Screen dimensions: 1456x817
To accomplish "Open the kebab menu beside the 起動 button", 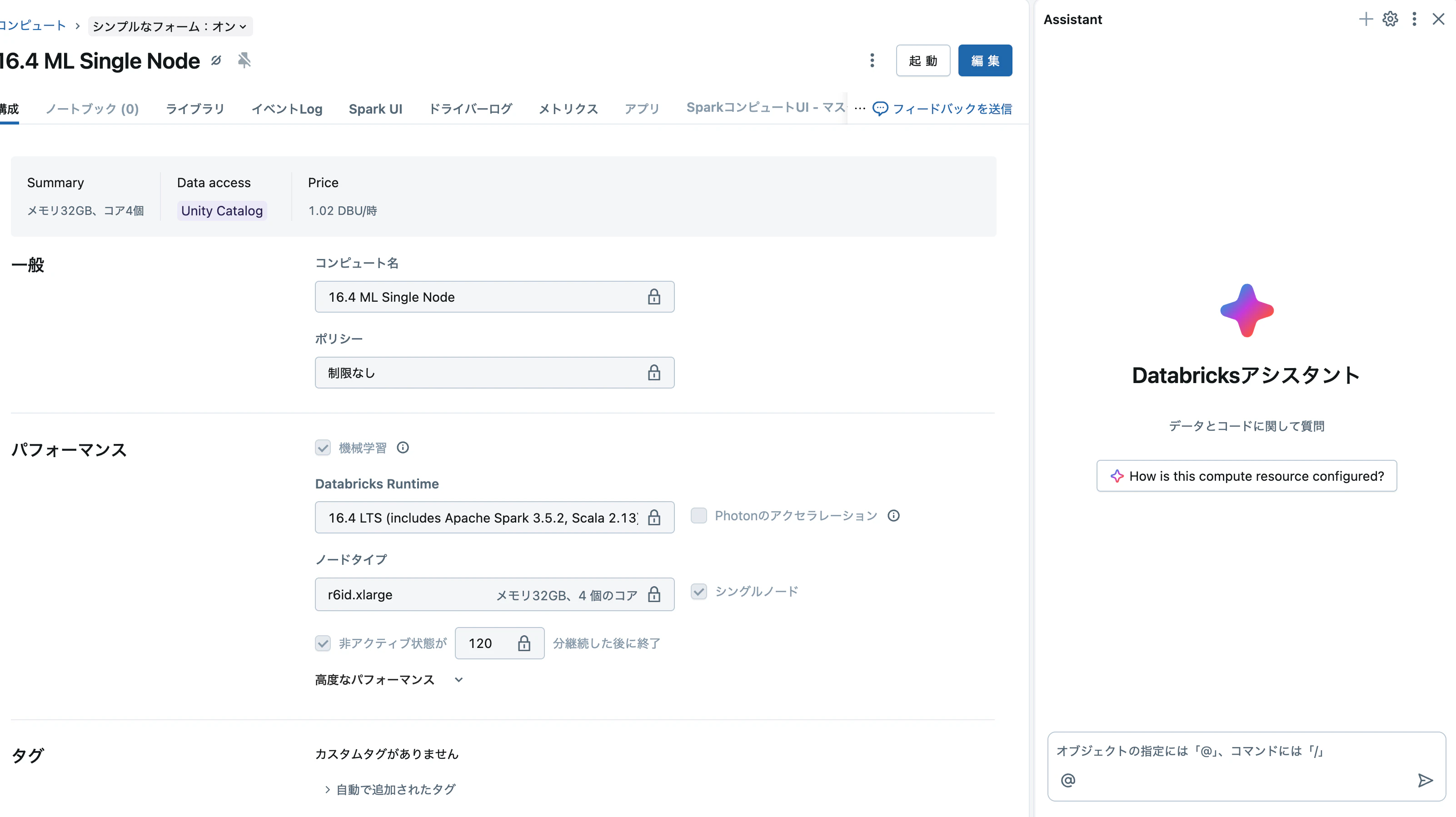I will click(872, 60).
